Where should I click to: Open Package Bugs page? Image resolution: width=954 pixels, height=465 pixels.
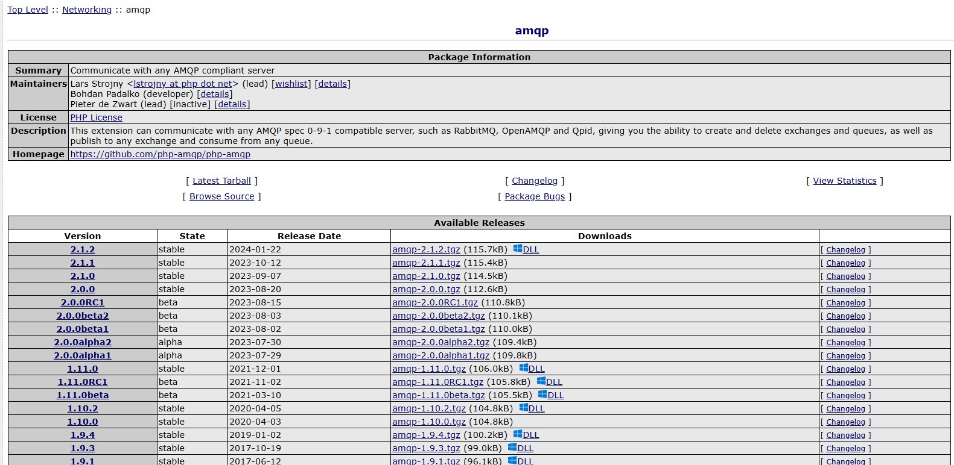pyautogui.click(x=535, y=196)
